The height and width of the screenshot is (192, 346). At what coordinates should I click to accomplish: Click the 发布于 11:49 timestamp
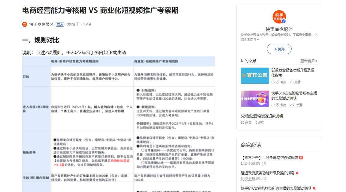tap(79, 25)
